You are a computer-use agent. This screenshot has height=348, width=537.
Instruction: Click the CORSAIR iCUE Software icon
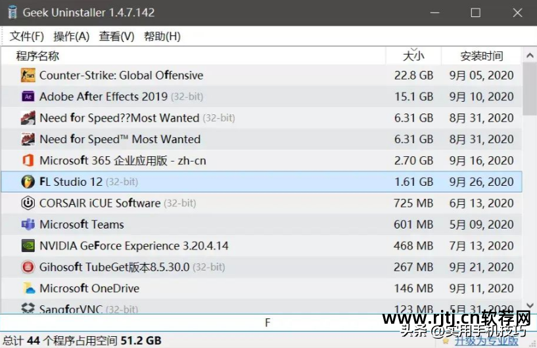pos(28,203)
